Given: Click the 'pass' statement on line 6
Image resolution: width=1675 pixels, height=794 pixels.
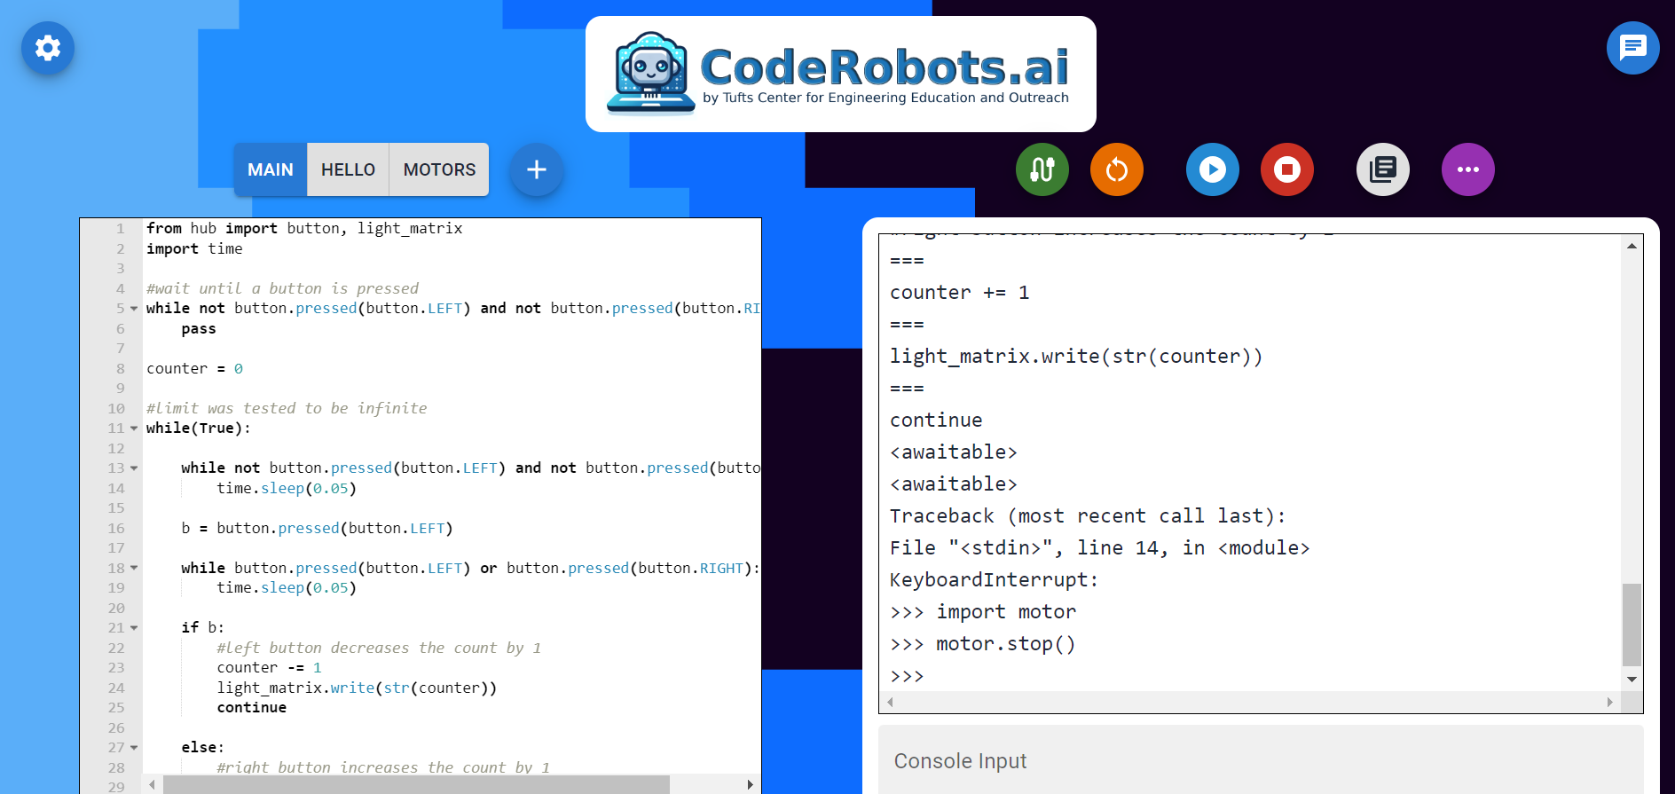Looking at the screenshot, I should point(199,329).
